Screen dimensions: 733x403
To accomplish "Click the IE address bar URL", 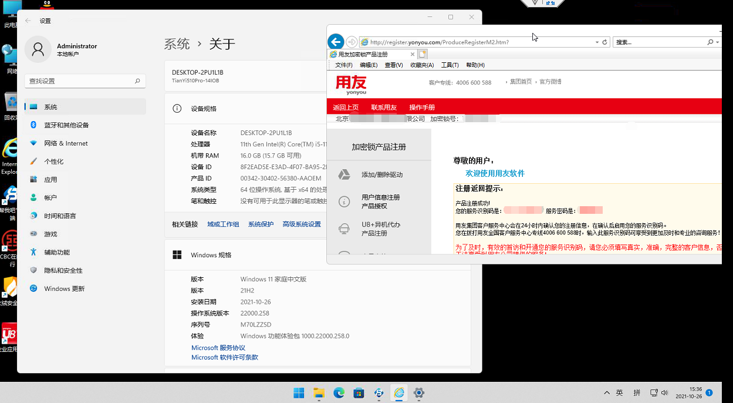I will (x=440, y=42).
